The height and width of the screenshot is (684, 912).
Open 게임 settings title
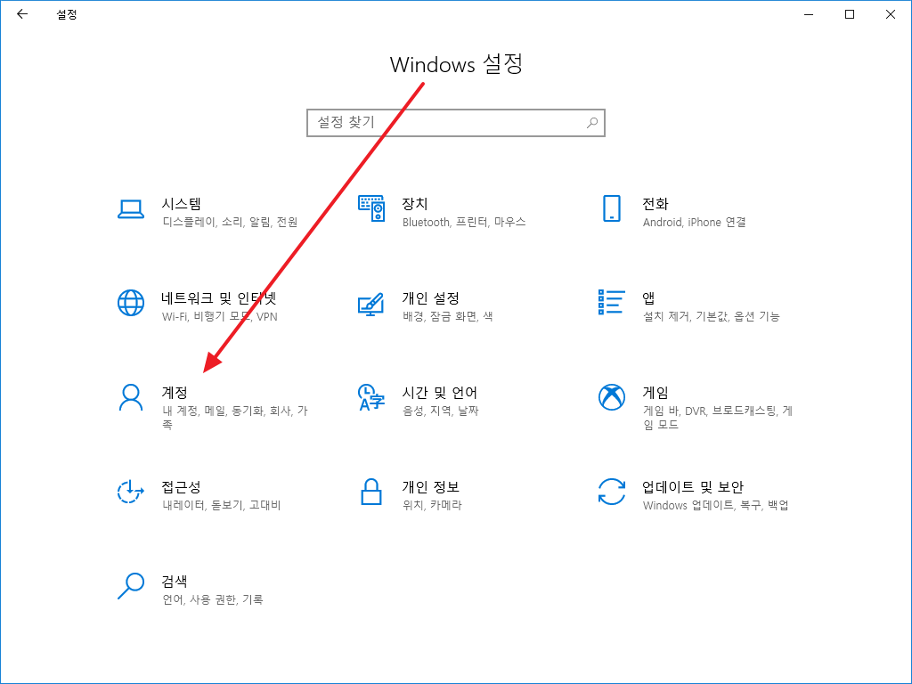click(655, 393)
